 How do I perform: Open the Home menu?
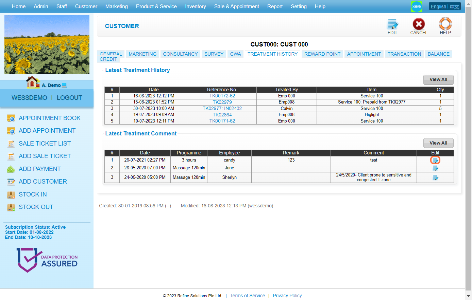pyautogui.click(x=19, y=6)
